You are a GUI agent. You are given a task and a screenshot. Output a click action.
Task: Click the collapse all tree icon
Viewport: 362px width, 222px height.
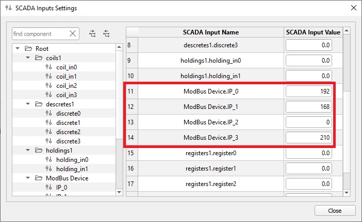pyautogui.click(x=106, y=34)
